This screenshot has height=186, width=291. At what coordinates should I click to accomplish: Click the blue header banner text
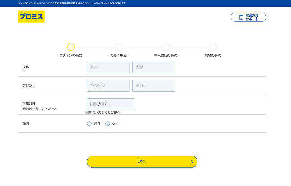(x=72, y=3)
